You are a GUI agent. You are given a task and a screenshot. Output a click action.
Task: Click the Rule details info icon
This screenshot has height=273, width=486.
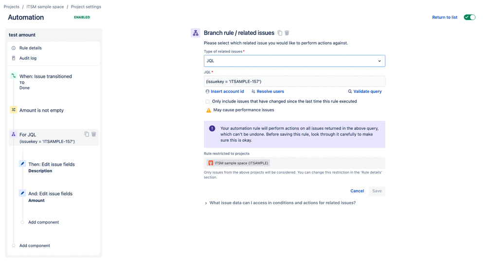(13, 48)
